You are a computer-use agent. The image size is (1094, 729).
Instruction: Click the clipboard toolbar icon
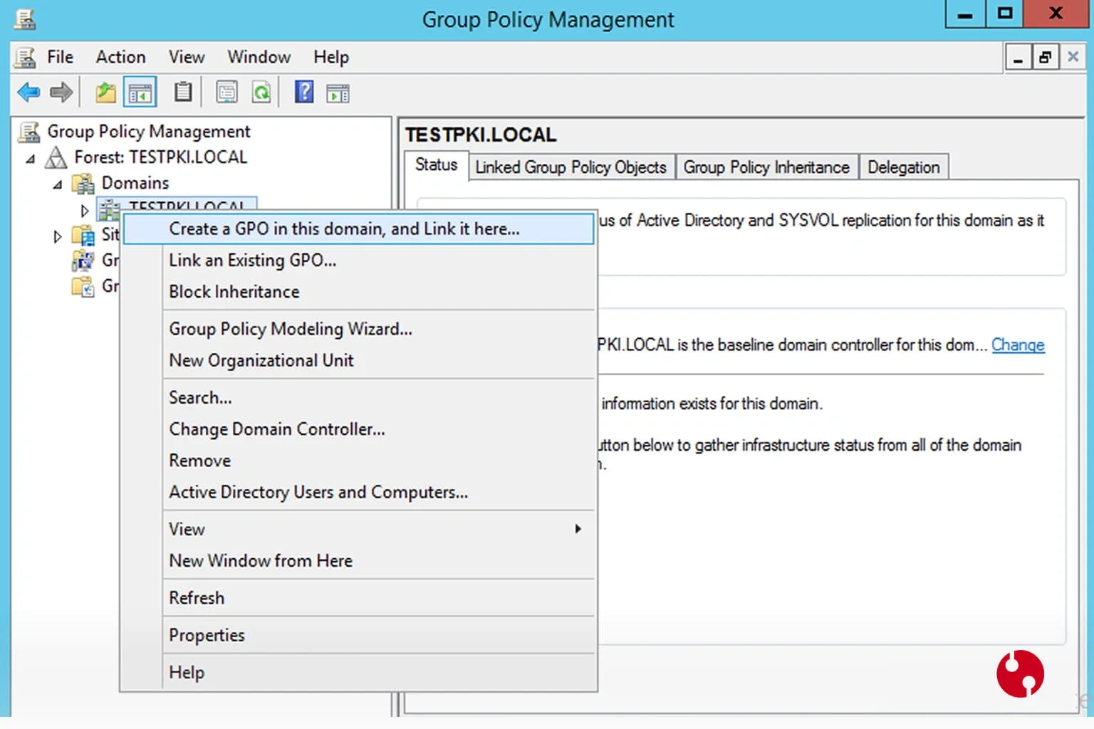click(183, 92)
